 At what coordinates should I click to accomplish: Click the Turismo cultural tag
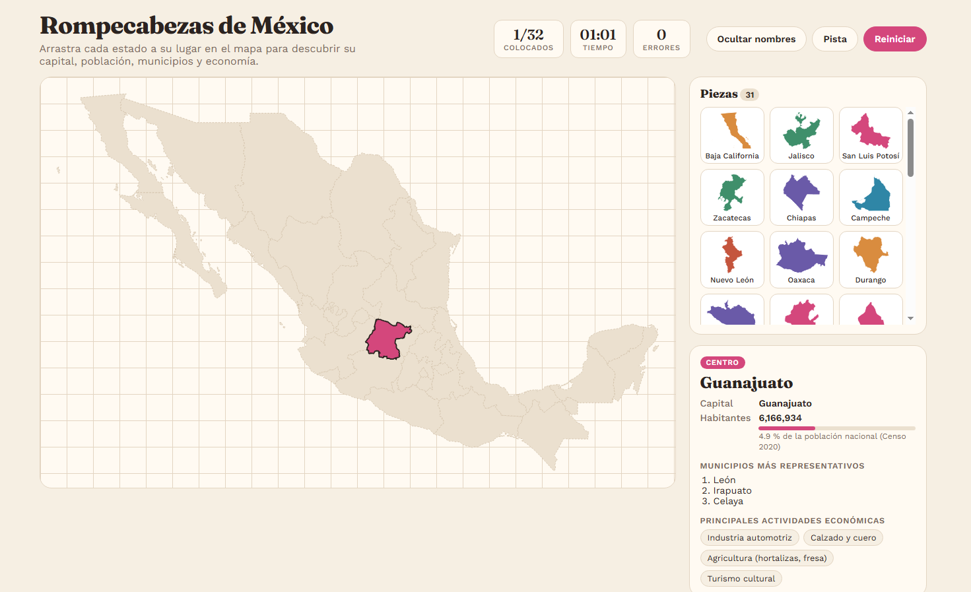click(741, 579)
